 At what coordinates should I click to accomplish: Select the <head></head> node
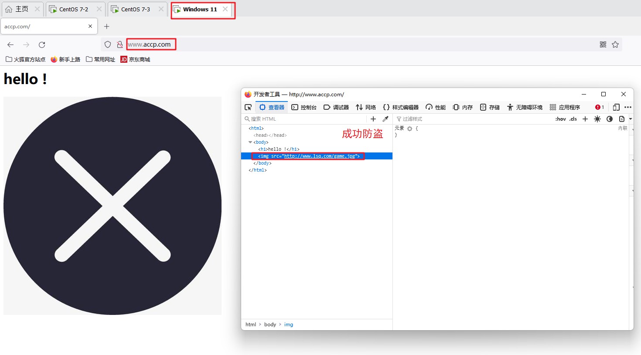click(270, 135)
